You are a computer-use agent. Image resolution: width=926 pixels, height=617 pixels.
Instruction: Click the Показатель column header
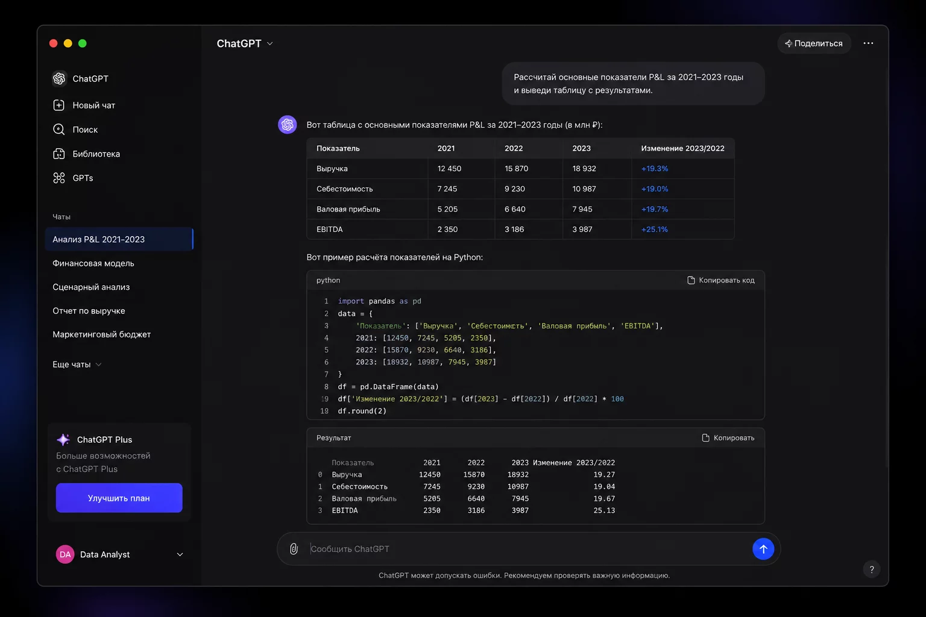[x=338, y=148]
